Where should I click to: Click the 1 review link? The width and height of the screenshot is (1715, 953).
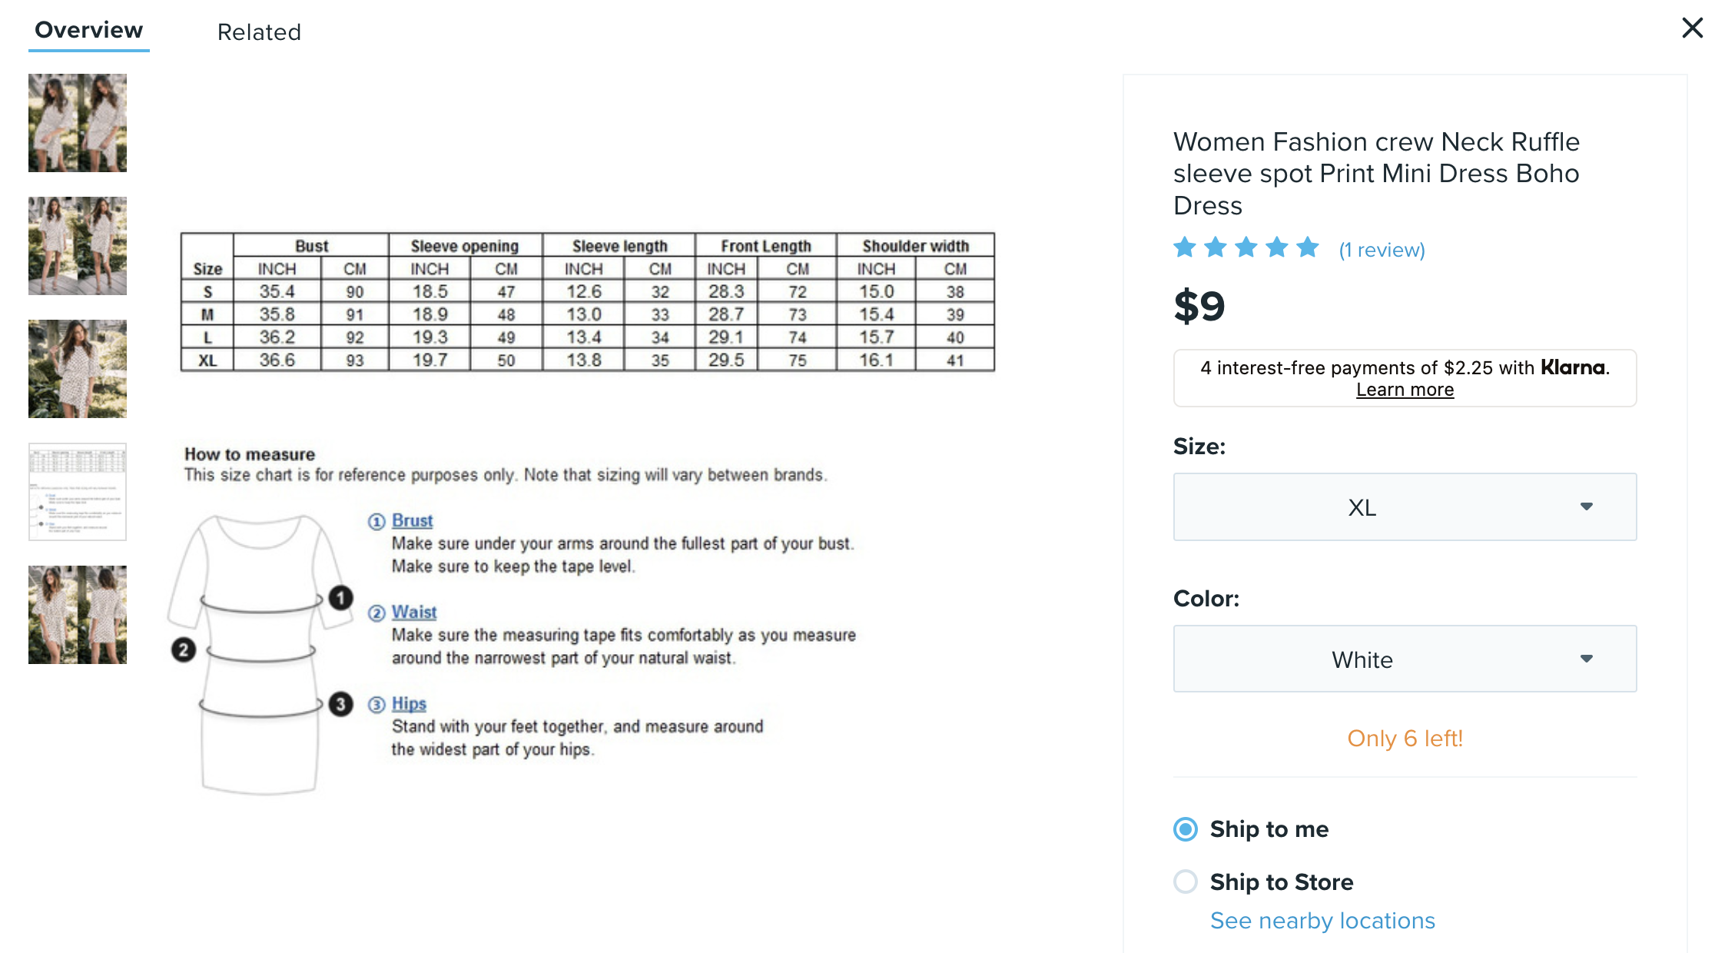point(1381,249)
